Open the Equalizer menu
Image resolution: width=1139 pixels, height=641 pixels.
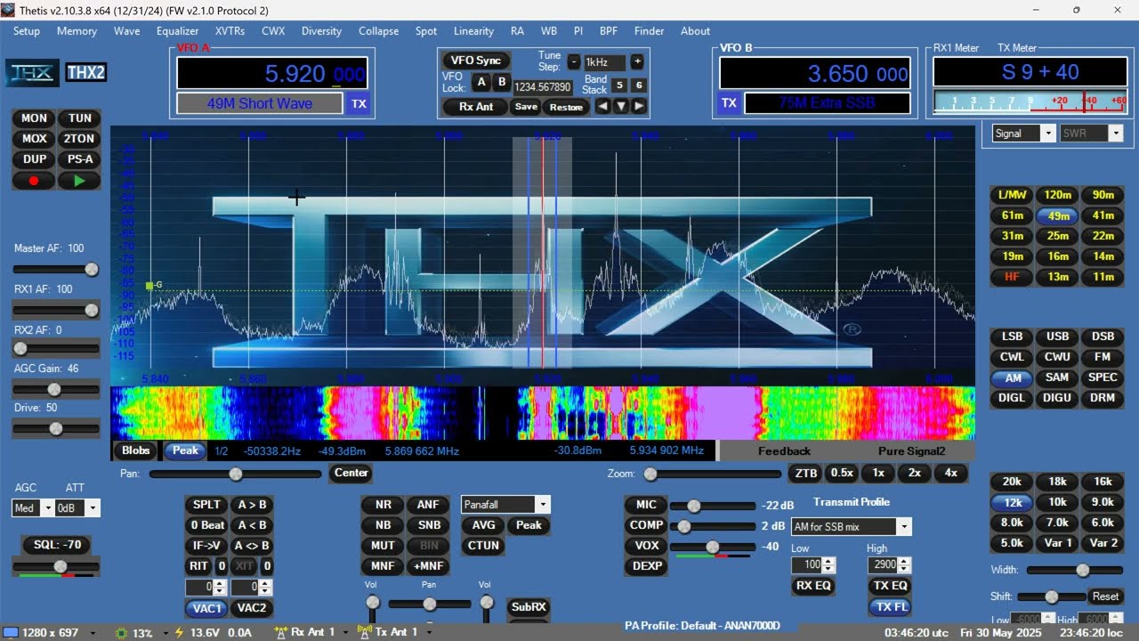coord(177,30)
